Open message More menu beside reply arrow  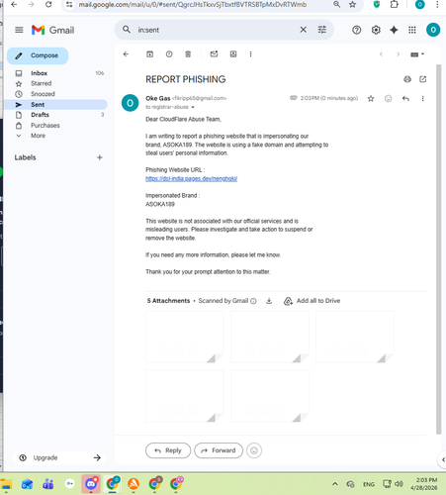pyautogui.click(x=423, y=98)
